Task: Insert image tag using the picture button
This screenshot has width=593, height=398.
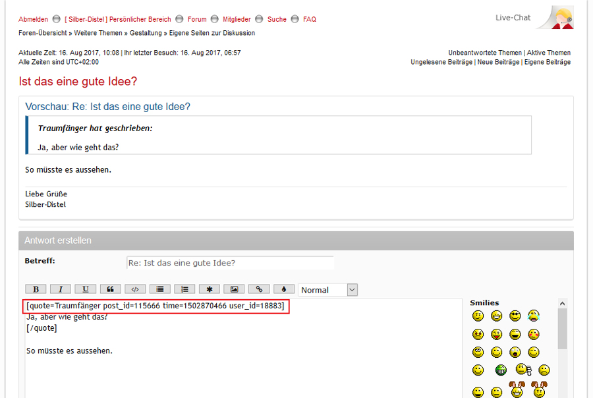Action: [x=234, y=289]
